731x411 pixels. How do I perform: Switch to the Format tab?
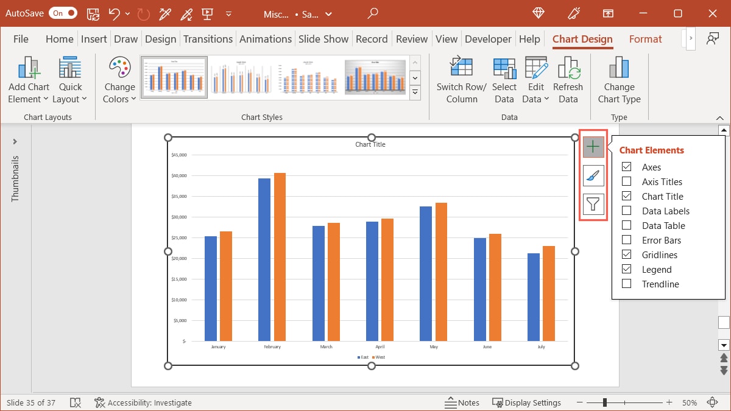[645, 38]
